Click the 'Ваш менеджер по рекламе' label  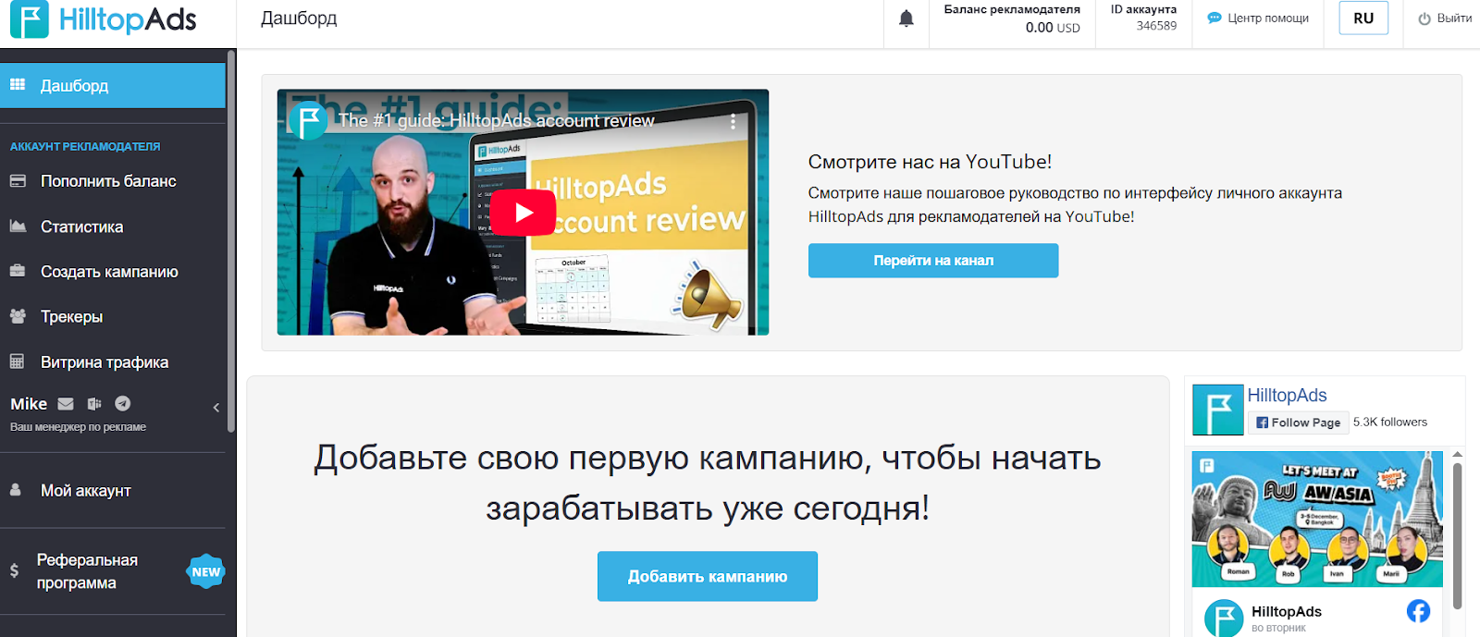tap(78, 427)
